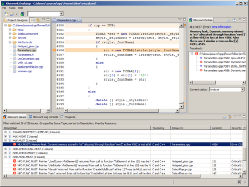
Task: Open the Current status dropdown
Action: 243,89
